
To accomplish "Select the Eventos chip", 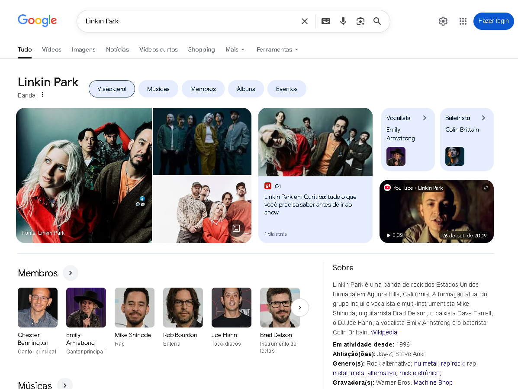I will tap(287, 89).
